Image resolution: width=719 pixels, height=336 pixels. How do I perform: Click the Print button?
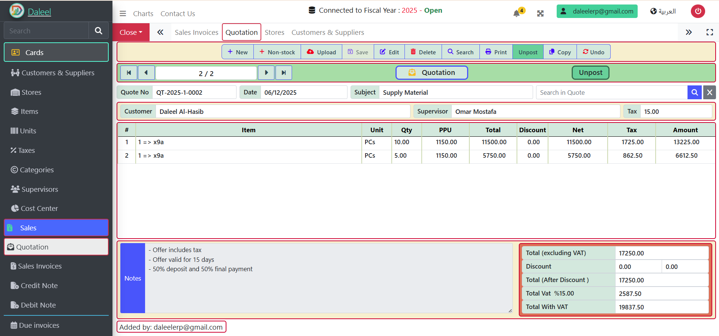click(x=496, y=52)
